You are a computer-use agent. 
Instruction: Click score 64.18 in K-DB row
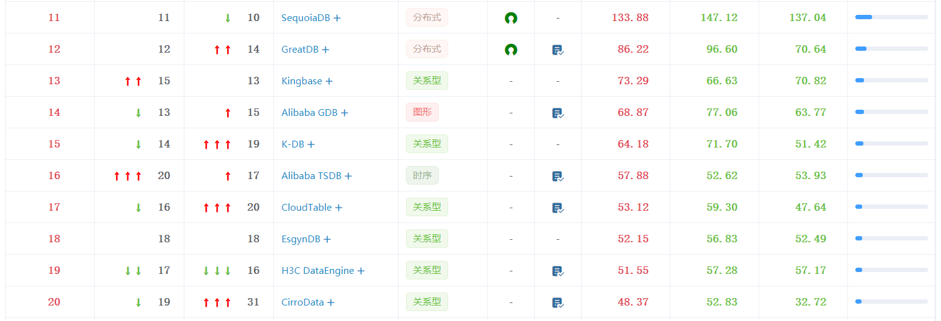coord(633,144)
